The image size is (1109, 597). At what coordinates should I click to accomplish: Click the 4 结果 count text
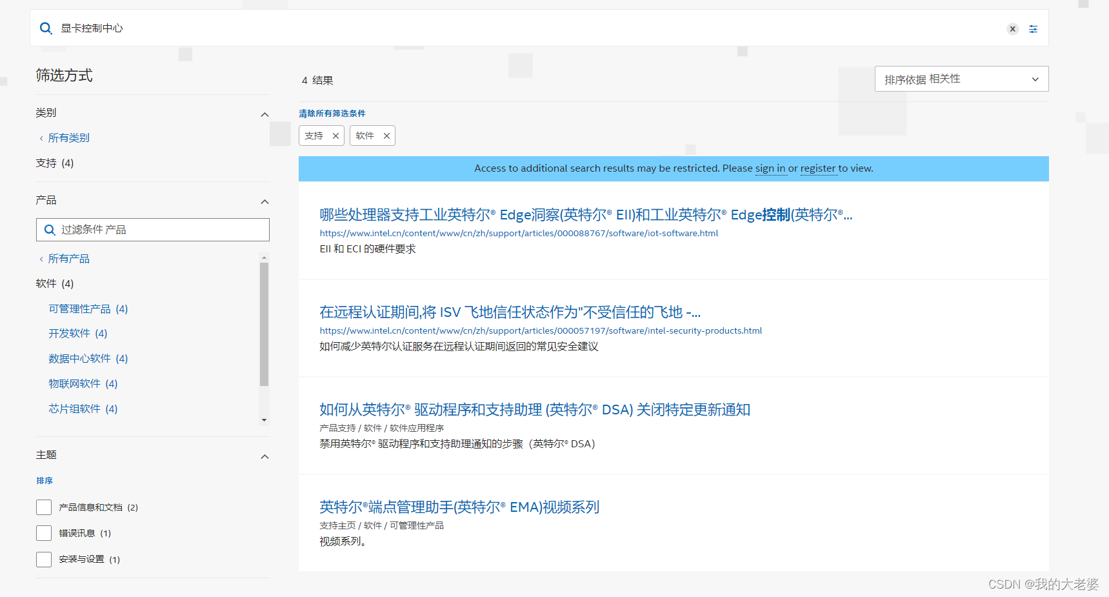pyautogui.click(x=317, y=81)
